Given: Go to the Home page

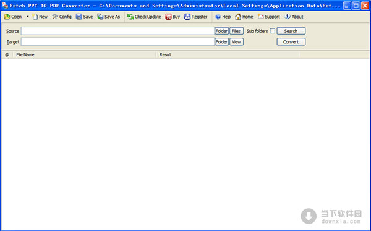Looking at the screenshot, I should pyautogui.click(x=244, y=17).
